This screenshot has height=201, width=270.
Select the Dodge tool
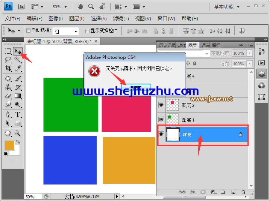pos(18,104)
